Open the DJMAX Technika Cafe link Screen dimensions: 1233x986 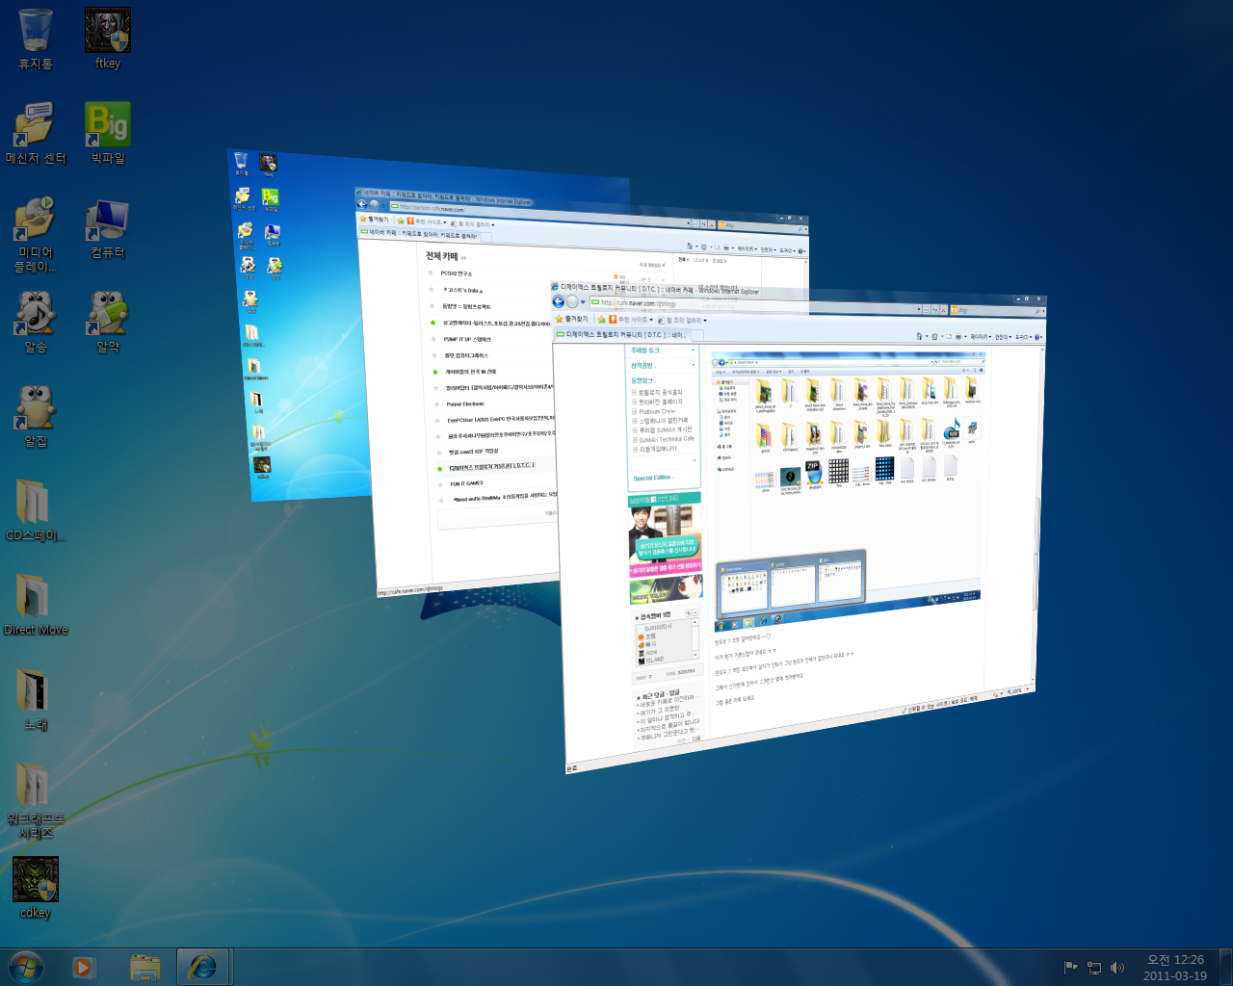(667, 440)
